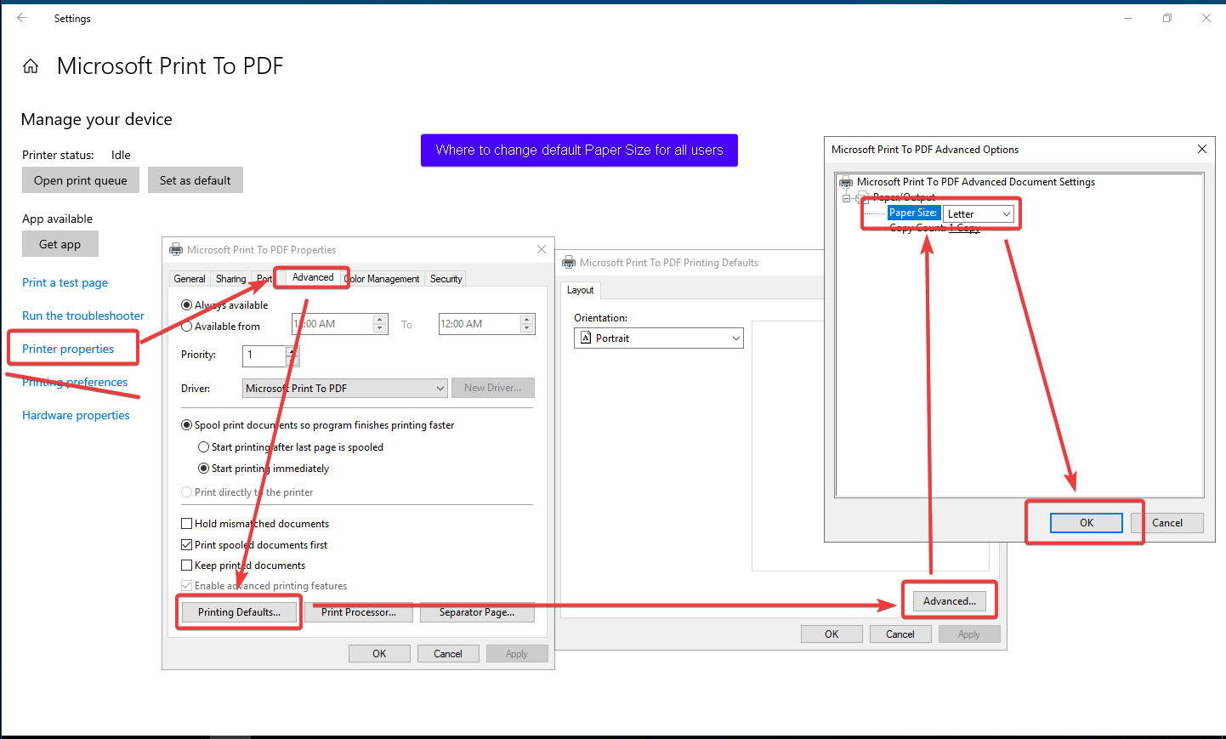This screenshot has height=739, width=1226.
Task: Click Cancel in Properties dialog
Action: [448, 653]
